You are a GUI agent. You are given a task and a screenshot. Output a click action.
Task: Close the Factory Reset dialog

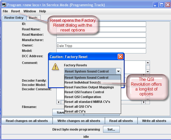[x=120, y=57]
